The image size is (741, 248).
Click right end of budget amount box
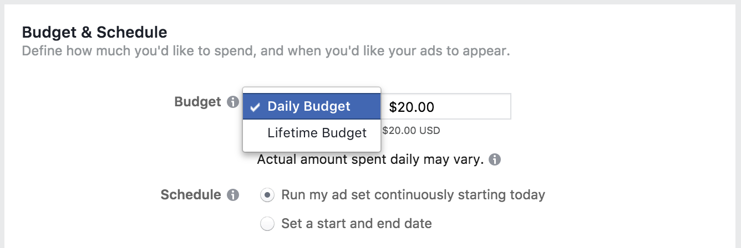pyautogui.click(x=499, y=106)
